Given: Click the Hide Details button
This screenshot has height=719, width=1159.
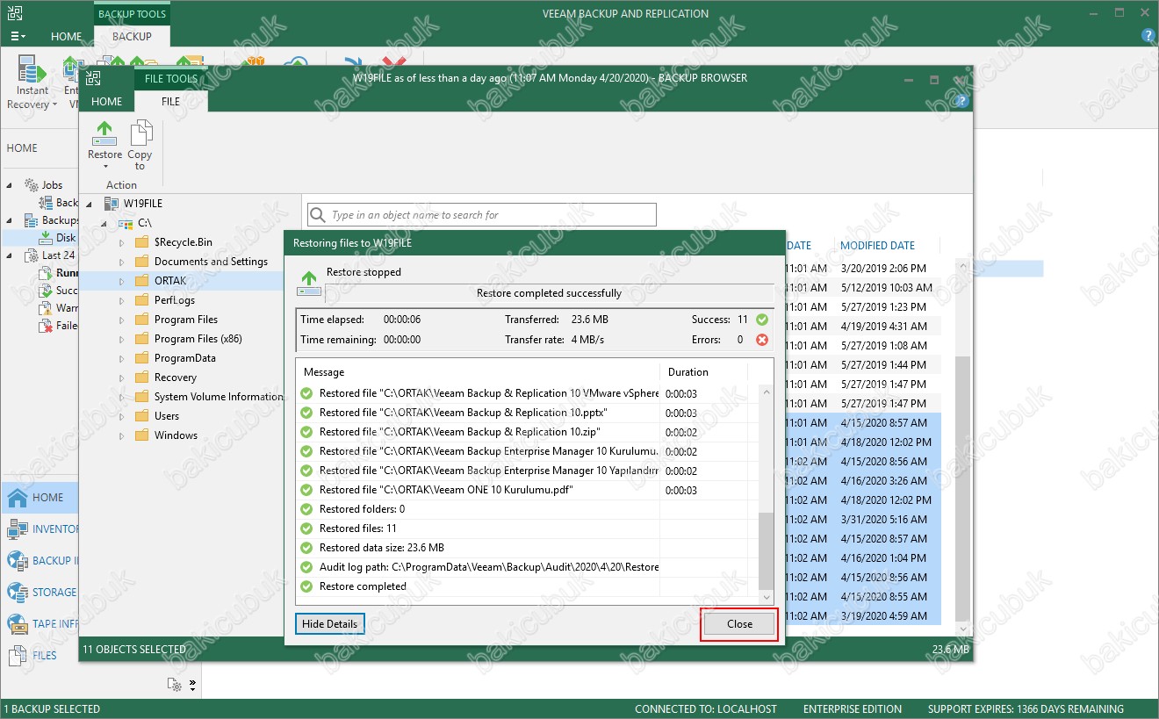Looking at the screenshot, I should point(329,624).
